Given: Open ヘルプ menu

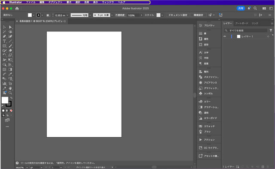Looking at the screenshot, I should click(122, 2).
